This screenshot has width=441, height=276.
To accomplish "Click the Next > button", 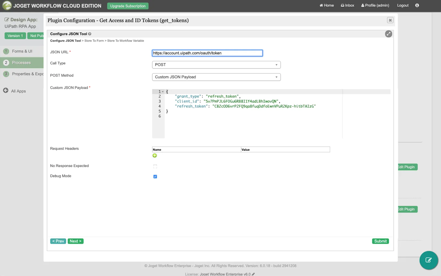I will [x=76, y=241].
